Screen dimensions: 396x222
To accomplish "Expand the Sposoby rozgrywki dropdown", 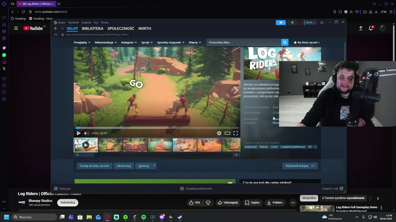I will 171,43.
